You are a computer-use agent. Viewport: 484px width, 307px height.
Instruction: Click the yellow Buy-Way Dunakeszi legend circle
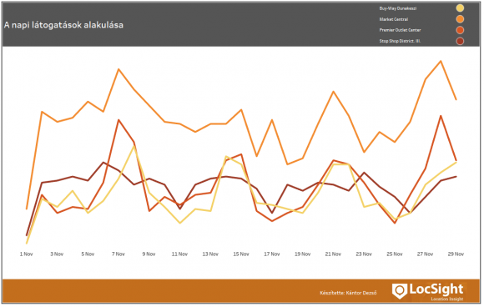460,8
